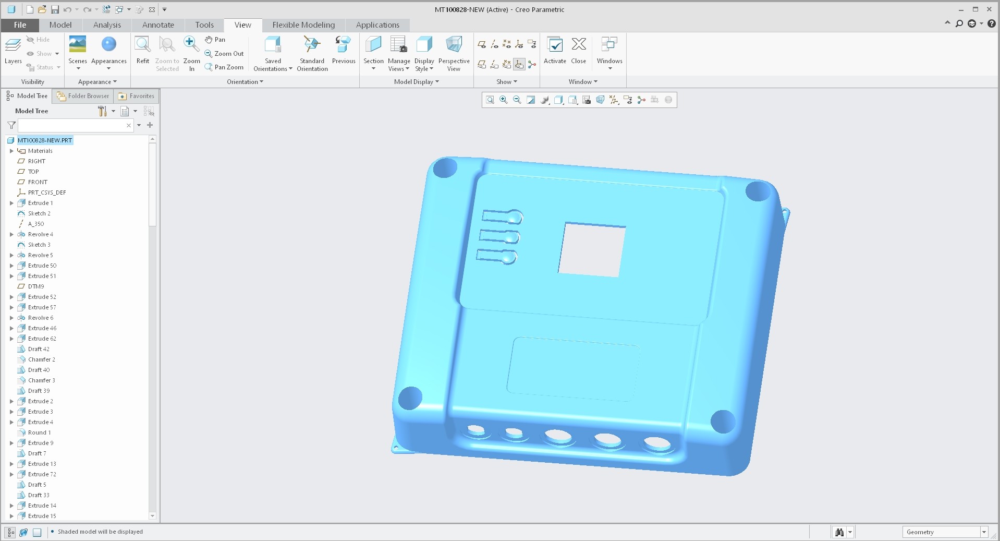Open the Folder Browser tab
Screen dimensions: 1000x541
(83, 96)
